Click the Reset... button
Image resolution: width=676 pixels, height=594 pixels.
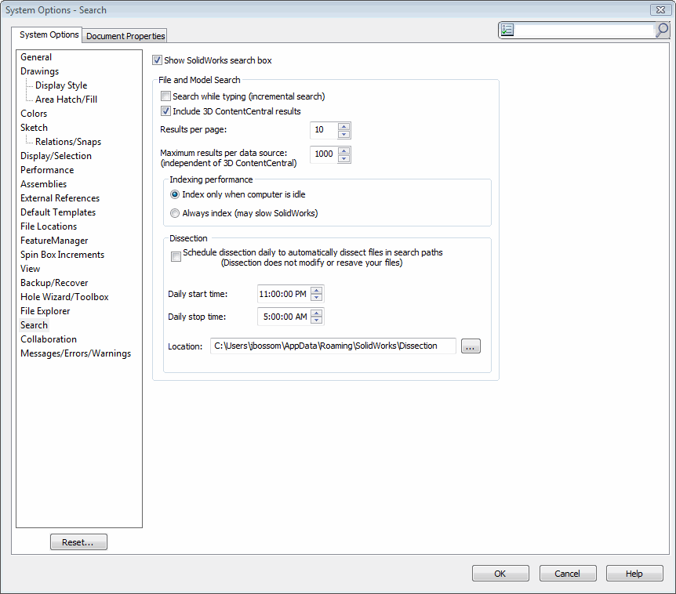[x=78, y=541]
